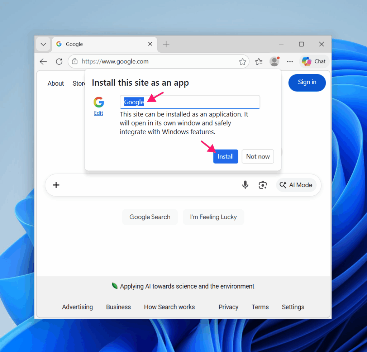Switch to AI Mode
The width and height of the screenshot is (367, 352).
[296, 185]
